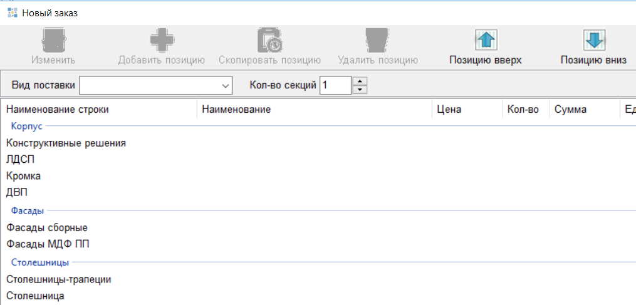Click the Новый заказ window icon
Image resolution: width=636 pixels, height=305 pixels.
(x=12, y=13)
